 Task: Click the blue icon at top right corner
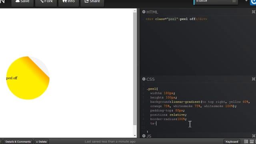(x=253, y=2)
